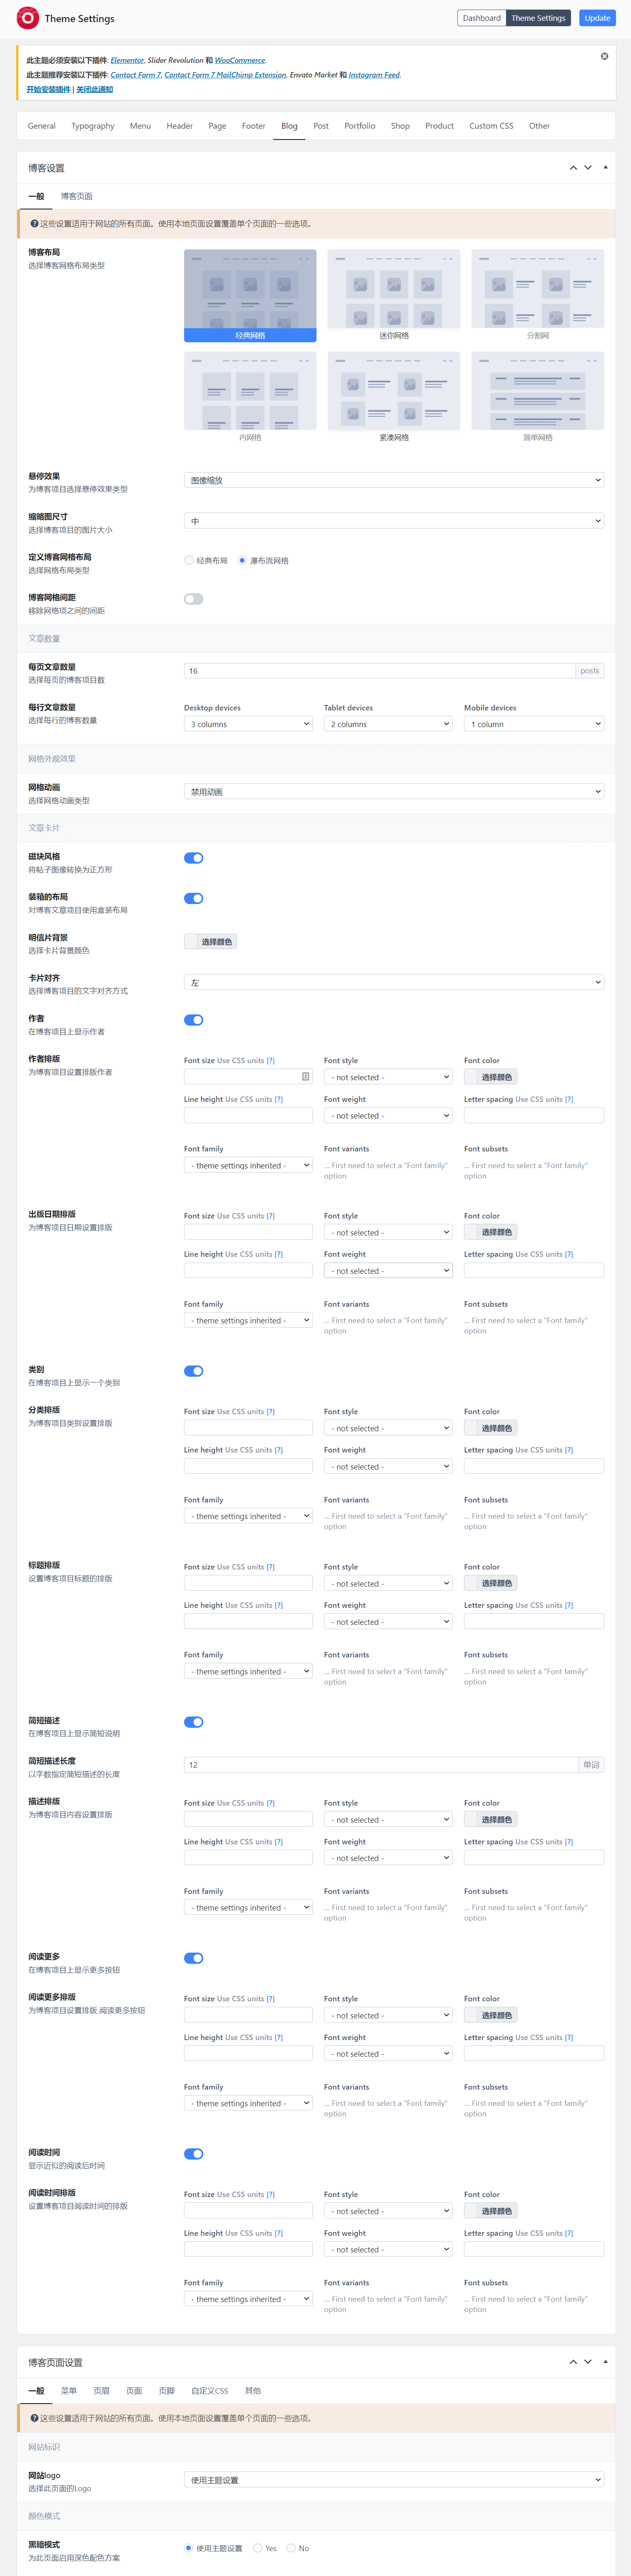Click the 每页文章数量 input field
The width and height of the screenshot is (631, 2576).
coord(380,671)
